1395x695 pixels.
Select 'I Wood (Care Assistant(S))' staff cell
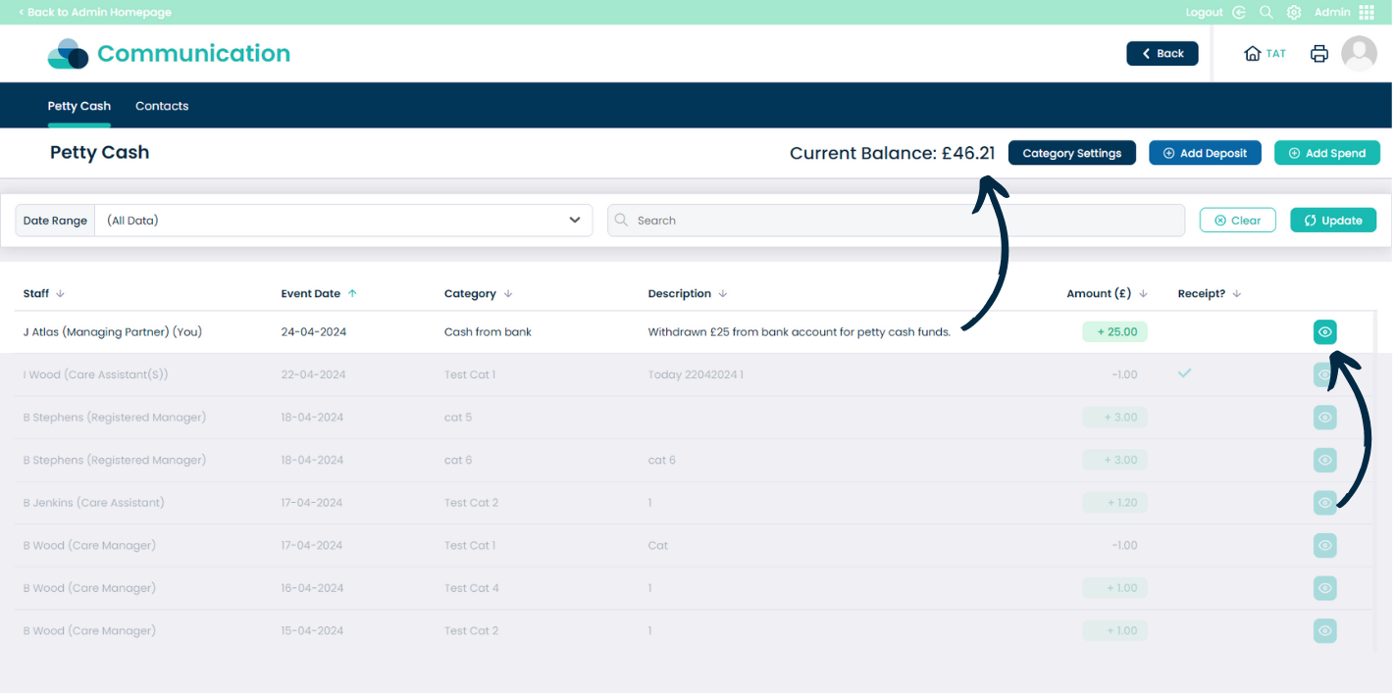coord(96,374)
